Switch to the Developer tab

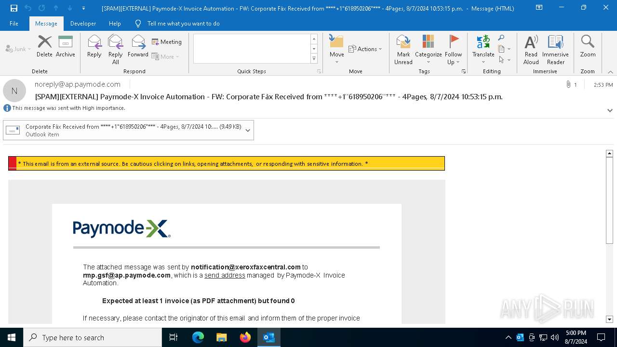pos(83,24)
